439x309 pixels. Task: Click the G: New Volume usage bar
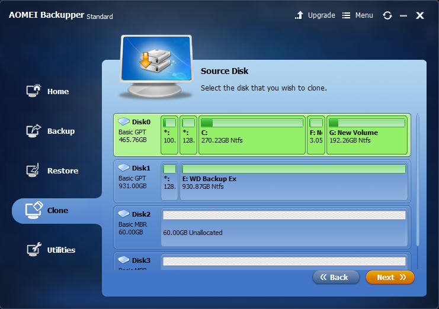point(367,123)
